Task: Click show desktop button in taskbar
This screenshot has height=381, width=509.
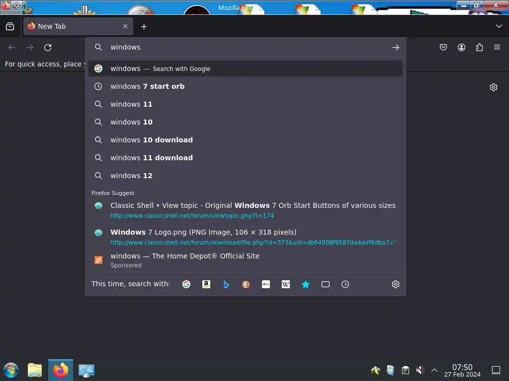Action: coord(496,370)
